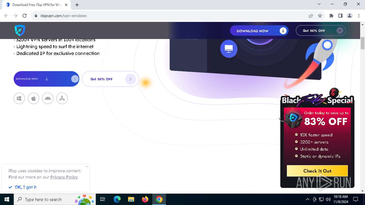Open volume control tray icon
365x205 pixels.
[x=328, y=199]
